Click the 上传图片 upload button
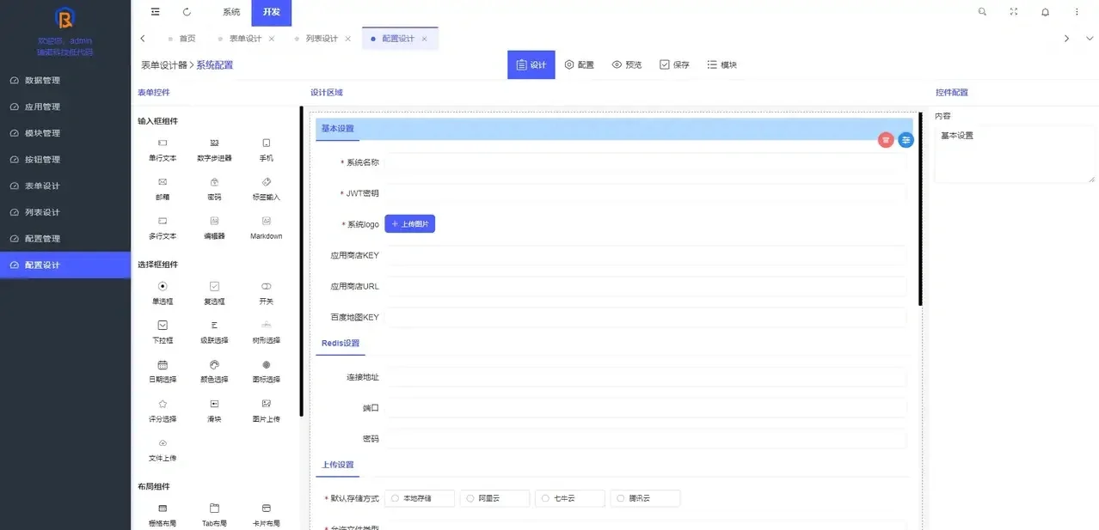This screenshot has height=530, width=1099. coord(409,222)
